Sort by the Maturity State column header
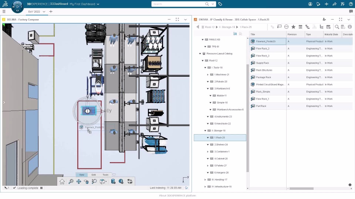 click(332, 35)
